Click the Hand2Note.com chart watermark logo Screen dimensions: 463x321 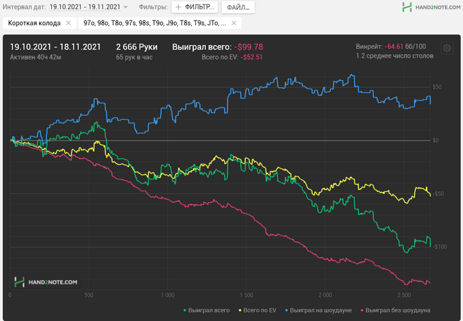coord(46,282)
